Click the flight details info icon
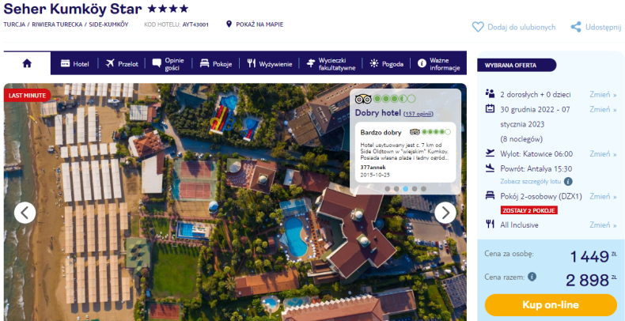625x321 pixels. point(568,182)
